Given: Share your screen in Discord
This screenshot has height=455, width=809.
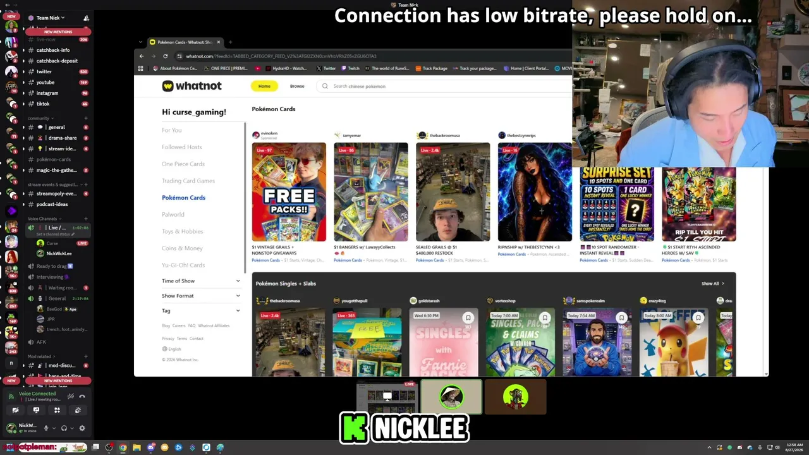Looking at the screenshot, I should pyautogui.click(x=36, y=411).
